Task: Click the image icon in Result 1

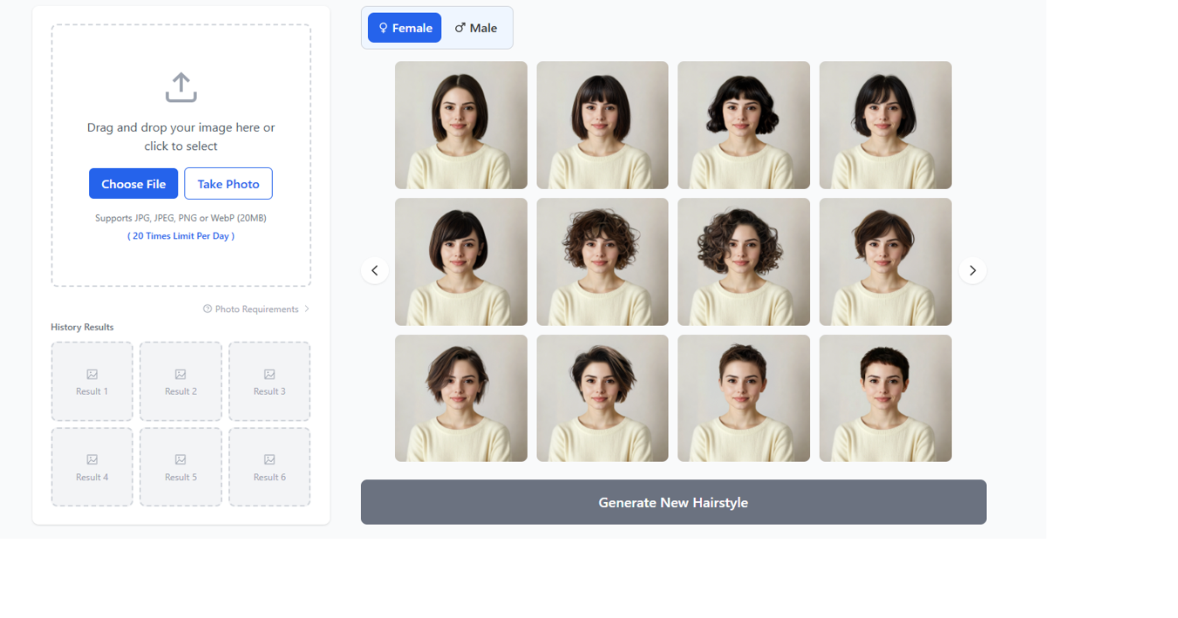Action: coord(92,374)
